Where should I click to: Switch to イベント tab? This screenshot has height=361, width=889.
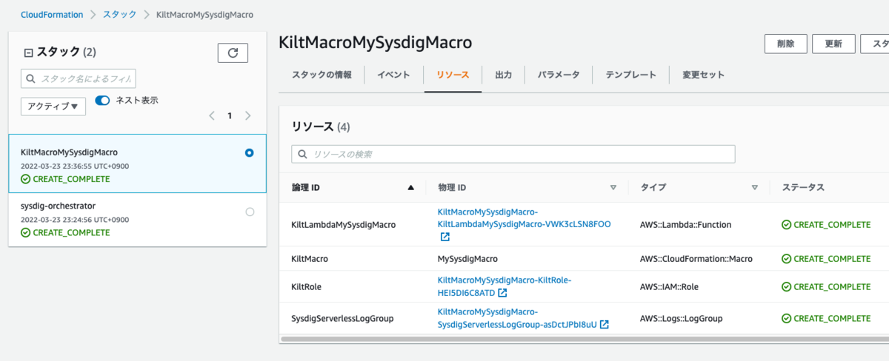[393, 75]
